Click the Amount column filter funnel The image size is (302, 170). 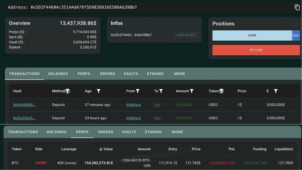[x=192, y=91]
